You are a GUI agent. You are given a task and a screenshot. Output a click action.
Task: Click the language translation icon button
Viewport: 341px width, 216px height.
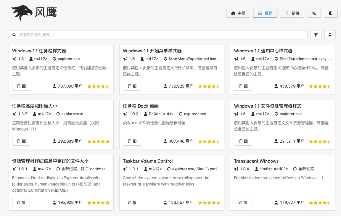[314, 13]
